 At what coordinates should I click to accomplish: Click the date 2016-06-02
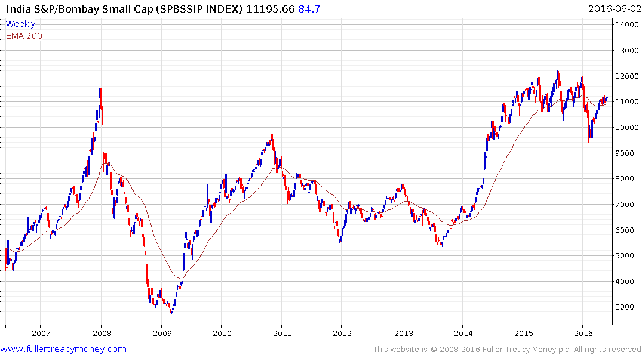click(x=614, y=8)
